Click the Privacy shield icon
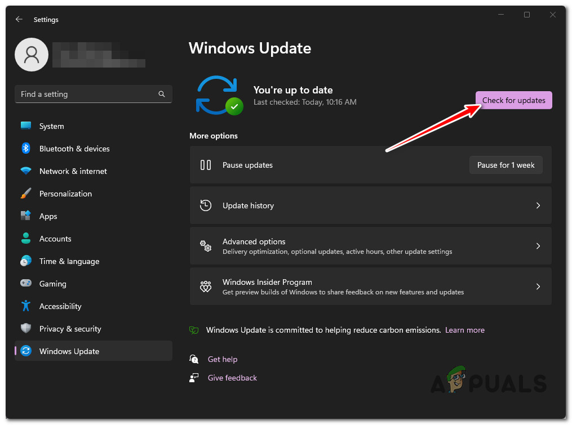The height and width of the screenshot is (425, 572). pyautogui.click(x=26, y=328)
